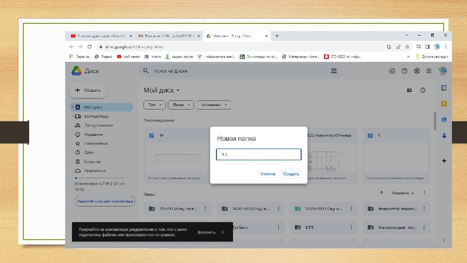Open the help question mark icon
Viewport: 467px width, 263px height.
point(404,71)
